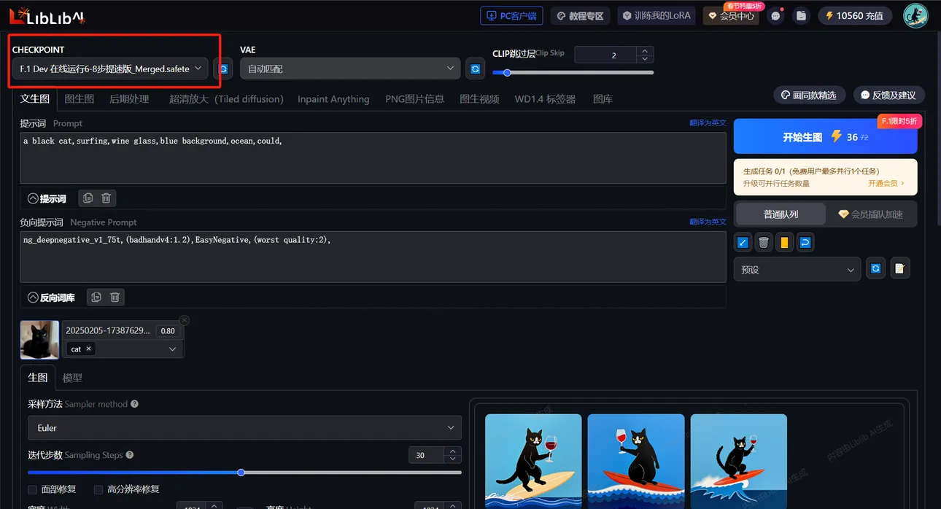Select the 会员插队加速 member queue option

(x=870, y=214)
